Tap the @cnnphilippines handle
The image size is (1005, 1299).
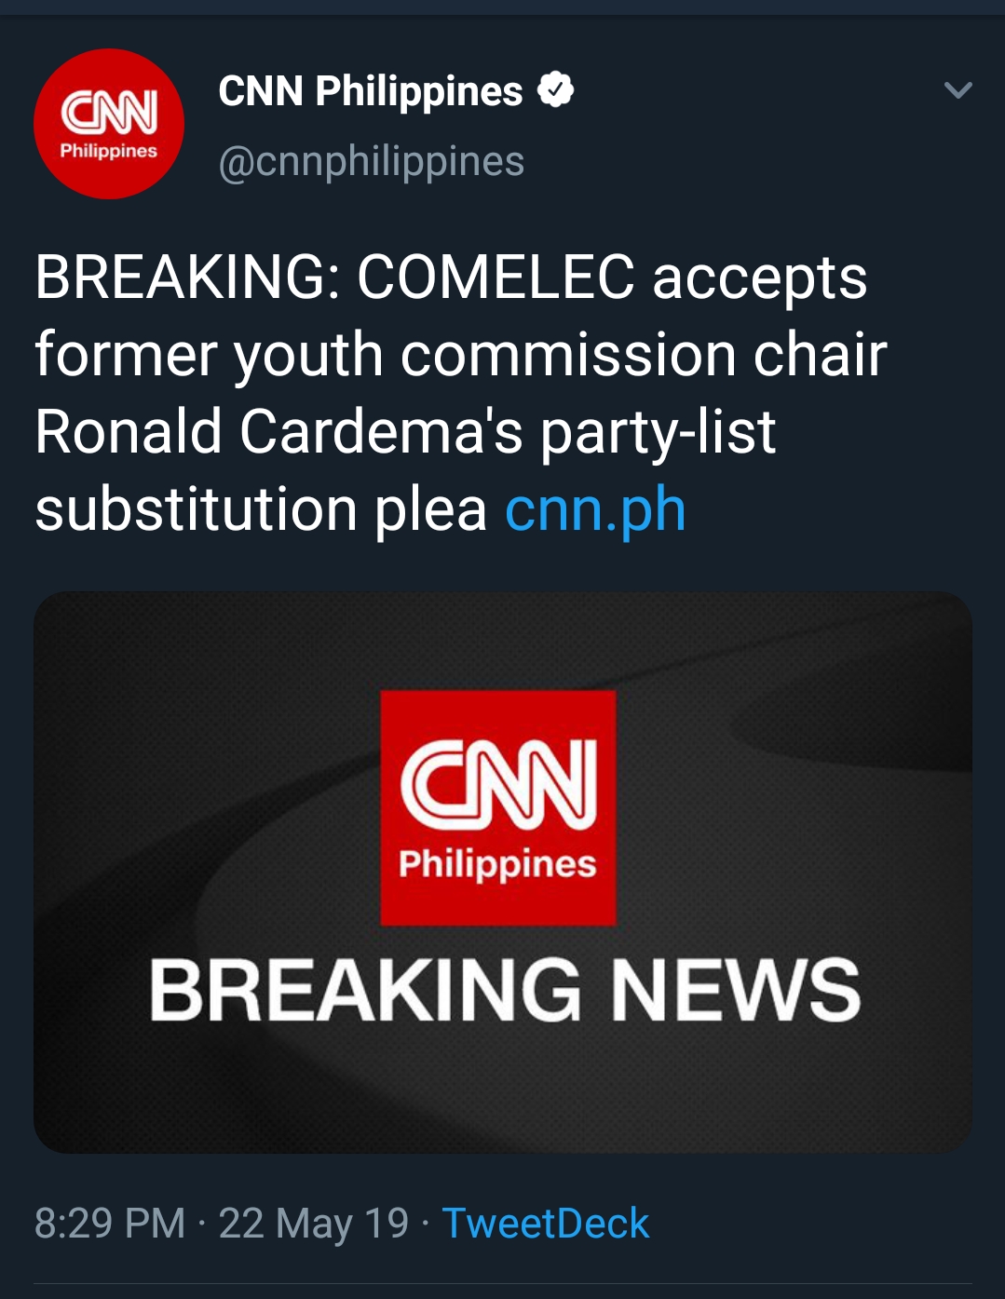371,161
